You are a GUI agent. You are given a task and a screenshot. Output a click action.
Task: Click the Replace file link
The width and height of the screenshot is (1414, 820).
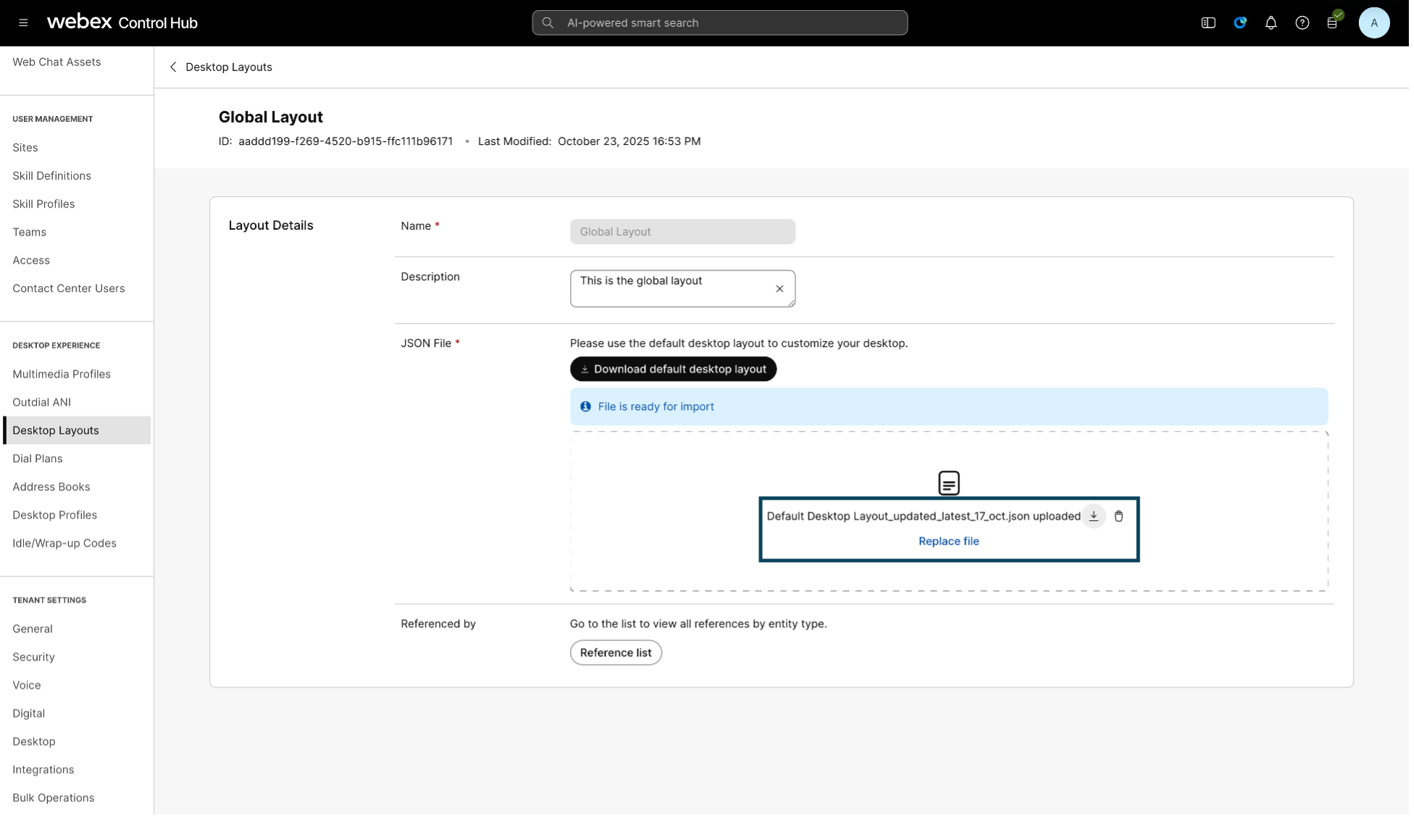(948, 541)
